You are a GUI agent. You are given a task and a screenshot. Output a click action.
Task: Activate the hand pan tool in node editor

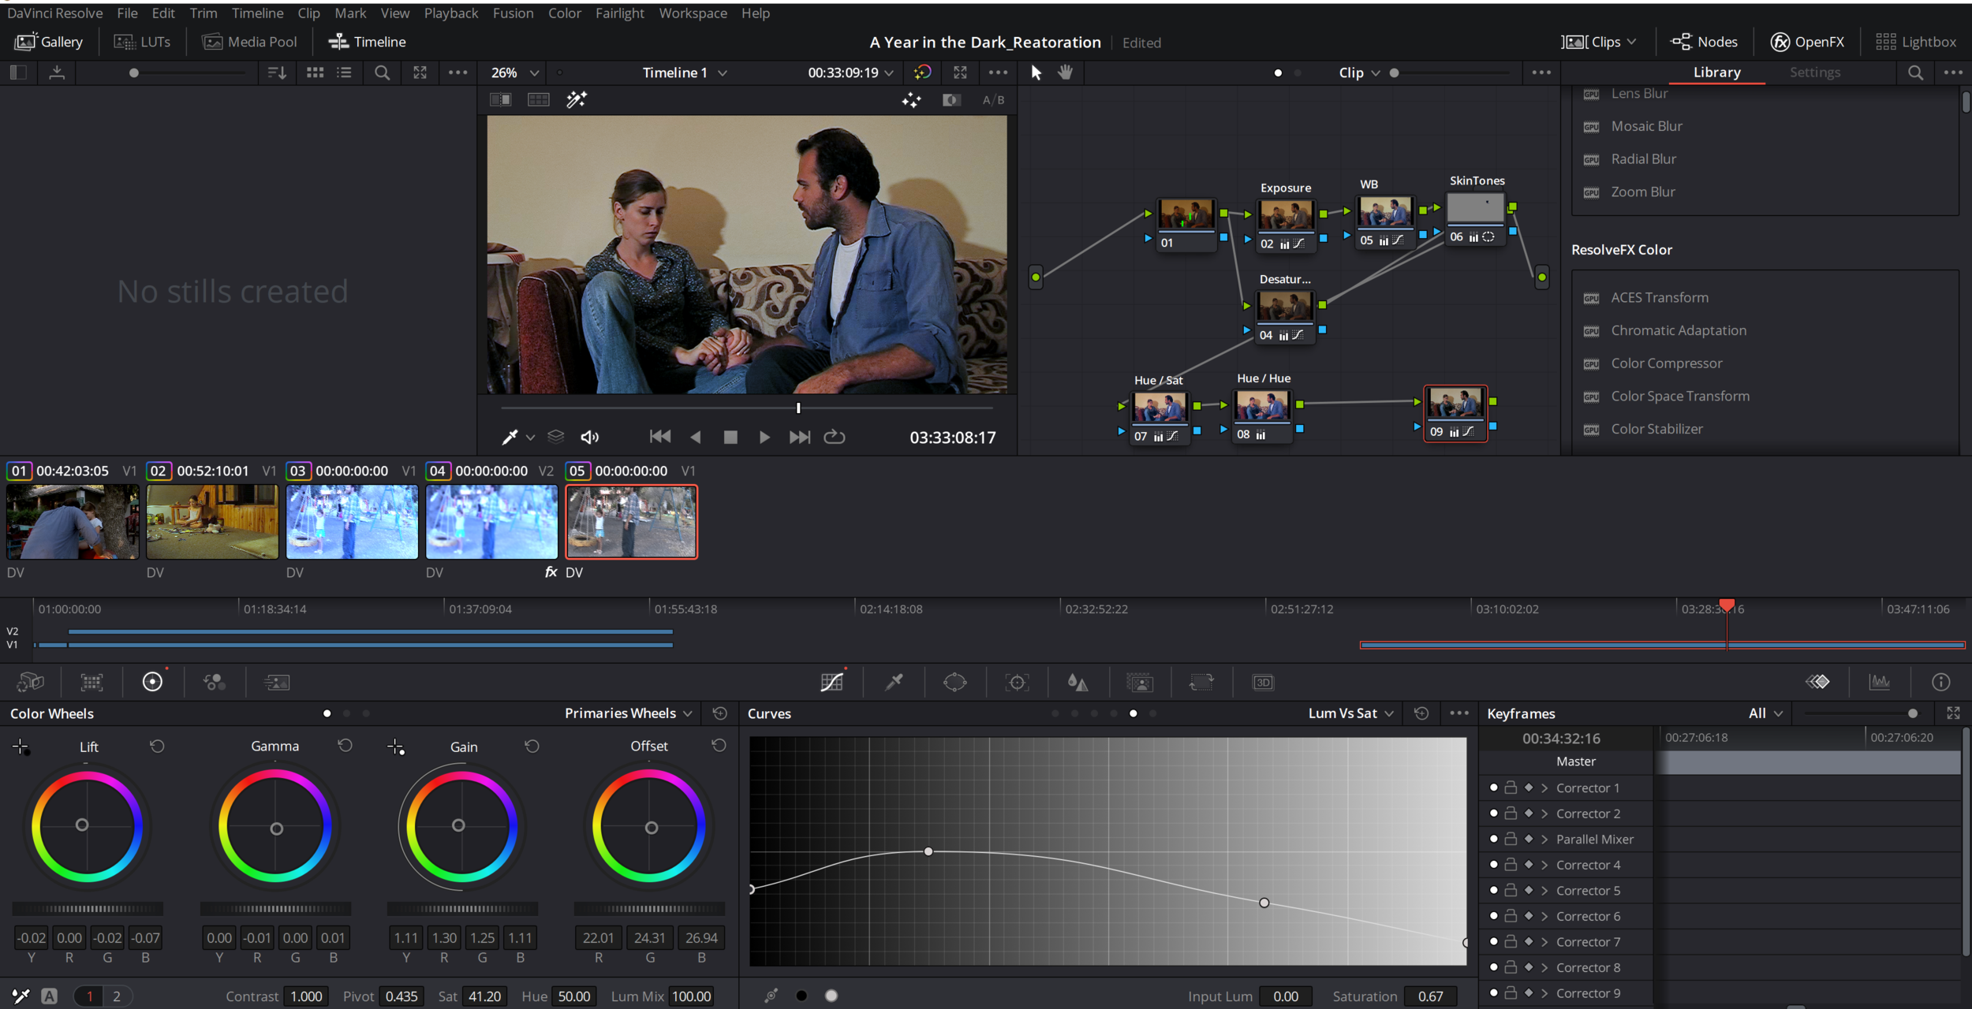(x=1065, y=73)
